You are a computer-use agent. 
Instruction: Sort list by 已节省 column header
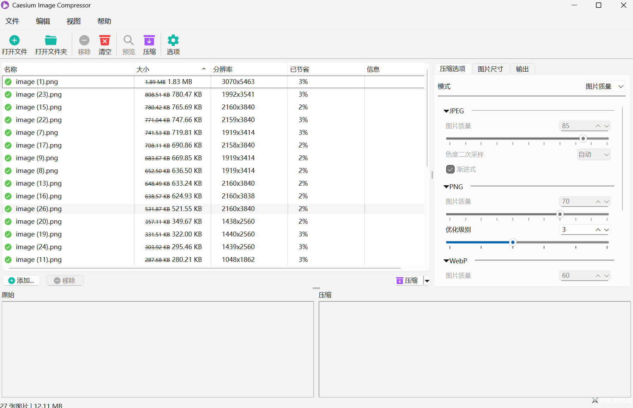click(x=326, y=70)
